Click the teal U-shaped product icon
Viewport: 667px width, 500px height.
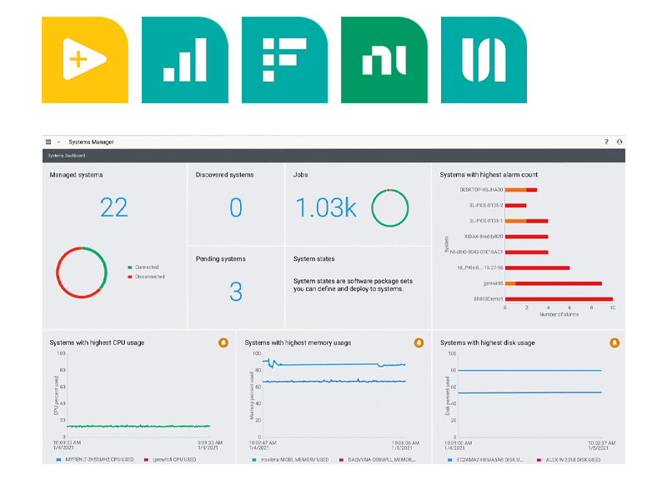(x=484, y=60)
